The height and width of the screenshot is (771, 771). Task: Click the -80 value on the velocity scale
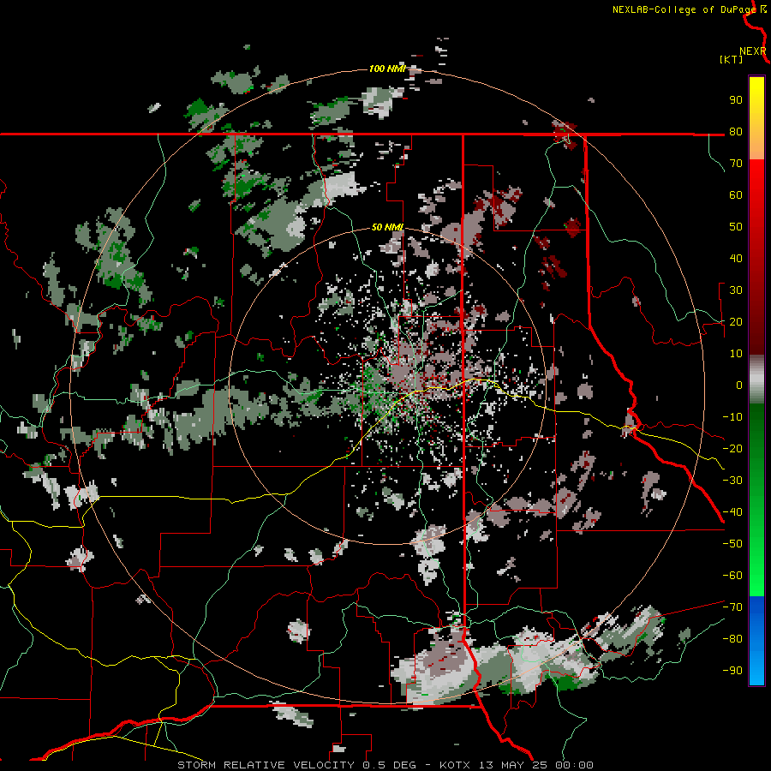tap(732, 639)
